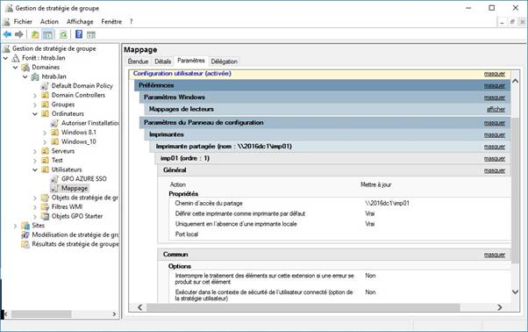528x332 pixels.
Task: Click masquer link on Préférences row
Action: coord(495,86)
